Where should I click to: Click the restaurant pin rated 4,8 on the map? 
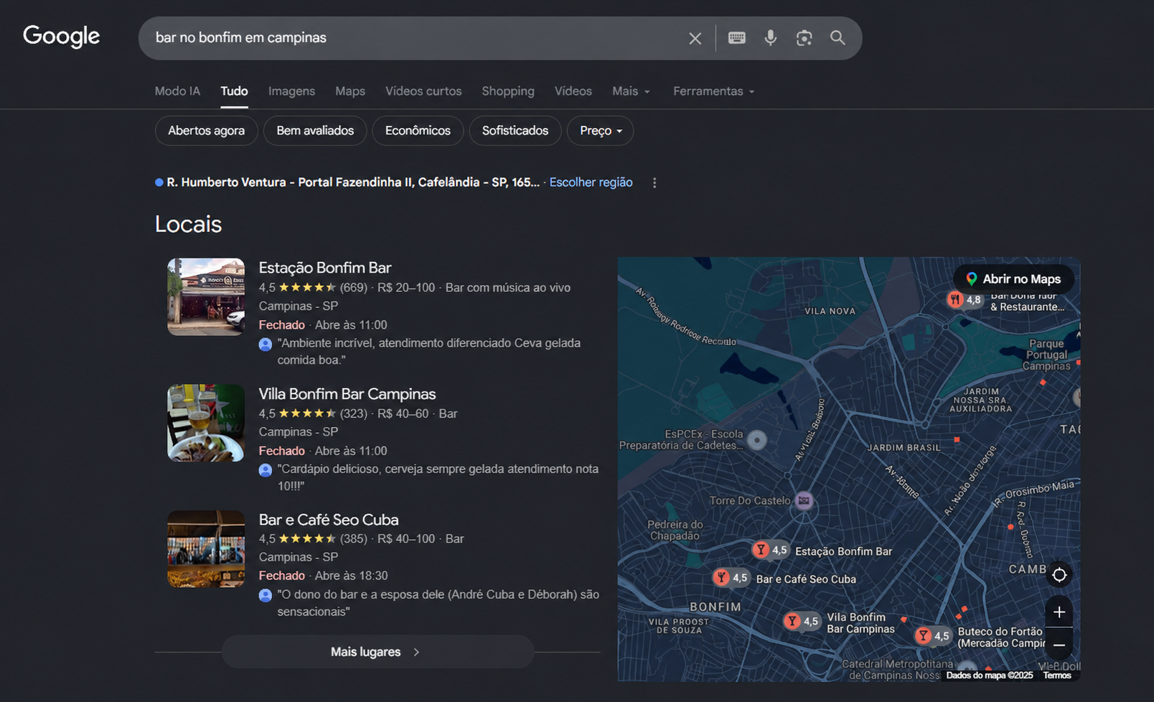954,299
